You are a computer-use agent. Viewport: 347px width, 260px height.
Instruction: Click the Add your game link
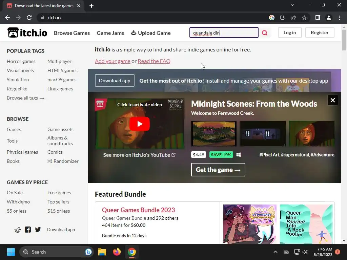[x=113, y=61]
